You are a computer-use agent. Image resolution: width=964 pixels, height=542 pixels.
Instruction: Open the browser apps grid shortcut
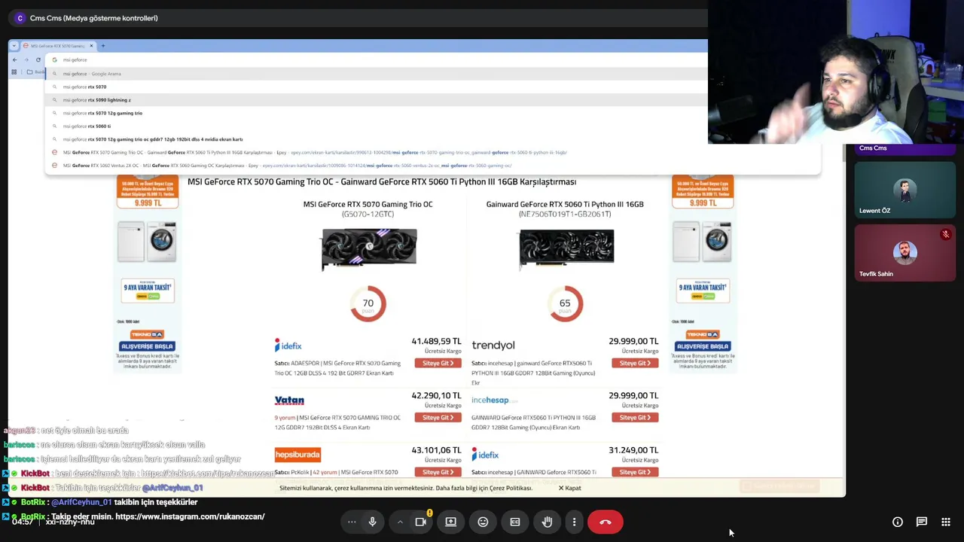coord(14,72)
